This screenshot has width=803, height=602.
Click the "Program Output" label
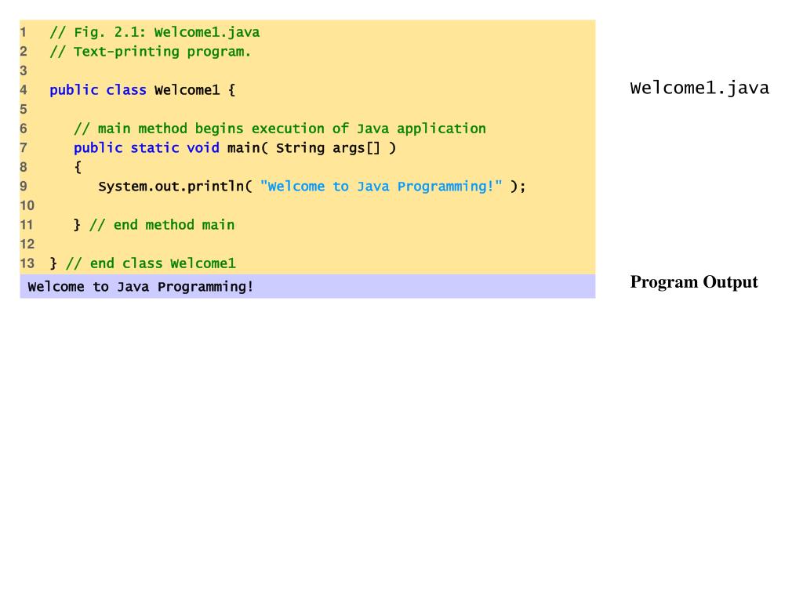(694, 282)
